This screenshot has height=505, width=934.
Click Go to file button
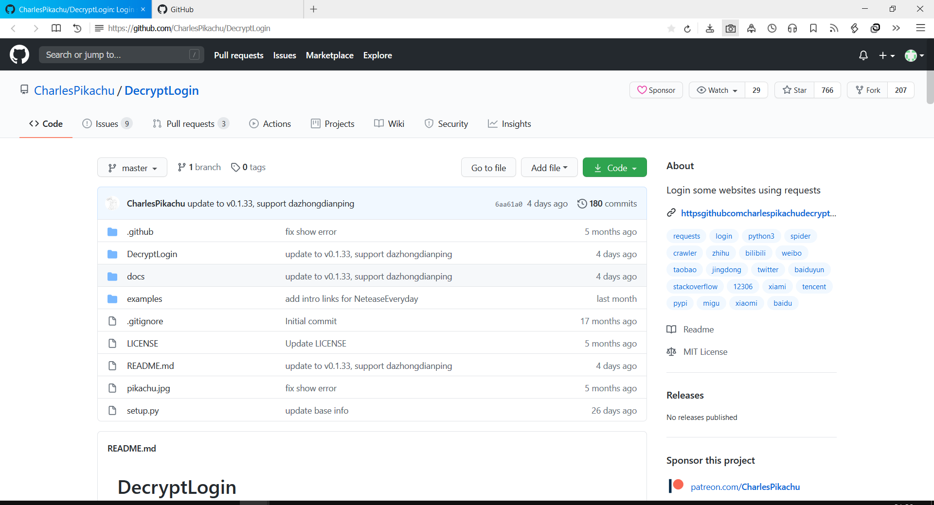pos(488,167)
